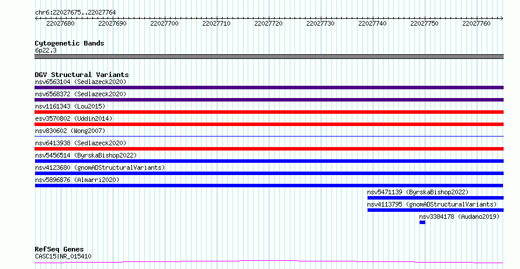The width and height of the screenshot is (520, 269).
Task: Click ruler position 22027700
Action: click(x=165, y=23)
